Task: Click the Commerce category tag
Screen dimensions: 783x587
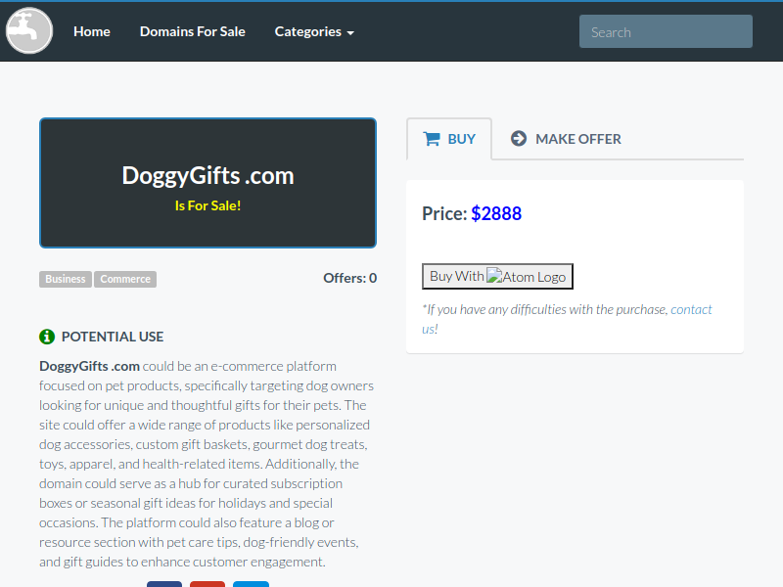Action: pos(125,279)
